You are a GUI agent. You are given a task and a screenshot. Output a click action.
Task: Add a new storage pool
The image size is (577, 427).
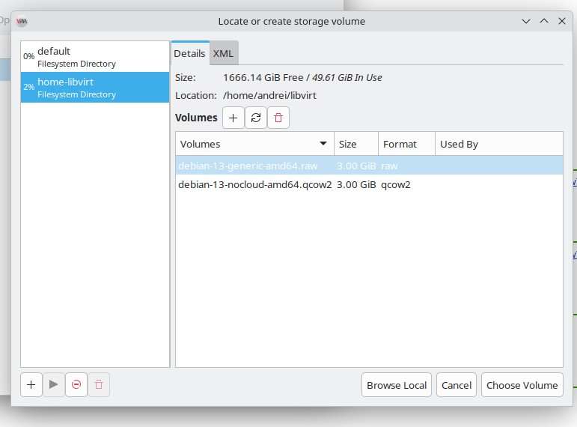31,385
